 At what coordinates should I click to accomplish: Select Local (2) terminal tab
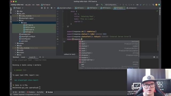32,57
